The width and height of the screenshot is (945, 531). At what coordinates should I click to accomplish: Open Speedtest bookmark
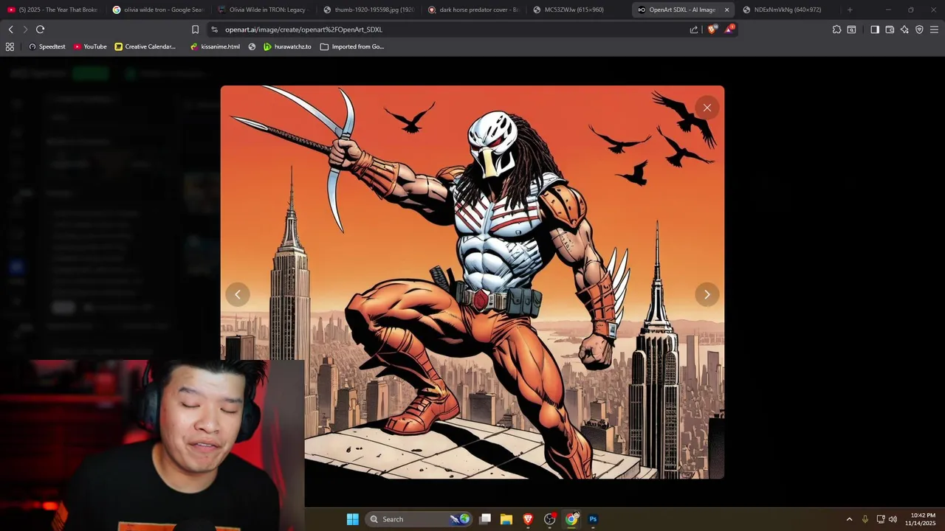point(47,46)
